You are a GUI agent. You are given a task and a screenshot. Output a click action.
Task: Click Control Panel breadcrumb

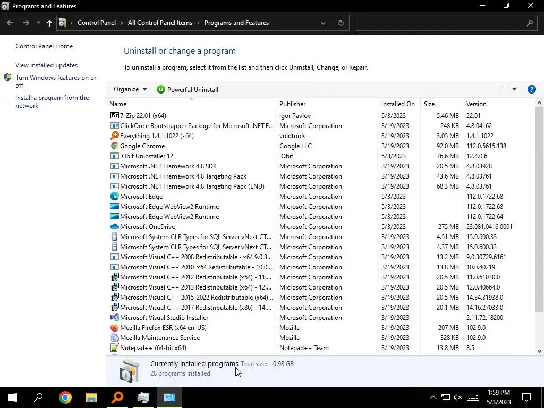point(97,23)
